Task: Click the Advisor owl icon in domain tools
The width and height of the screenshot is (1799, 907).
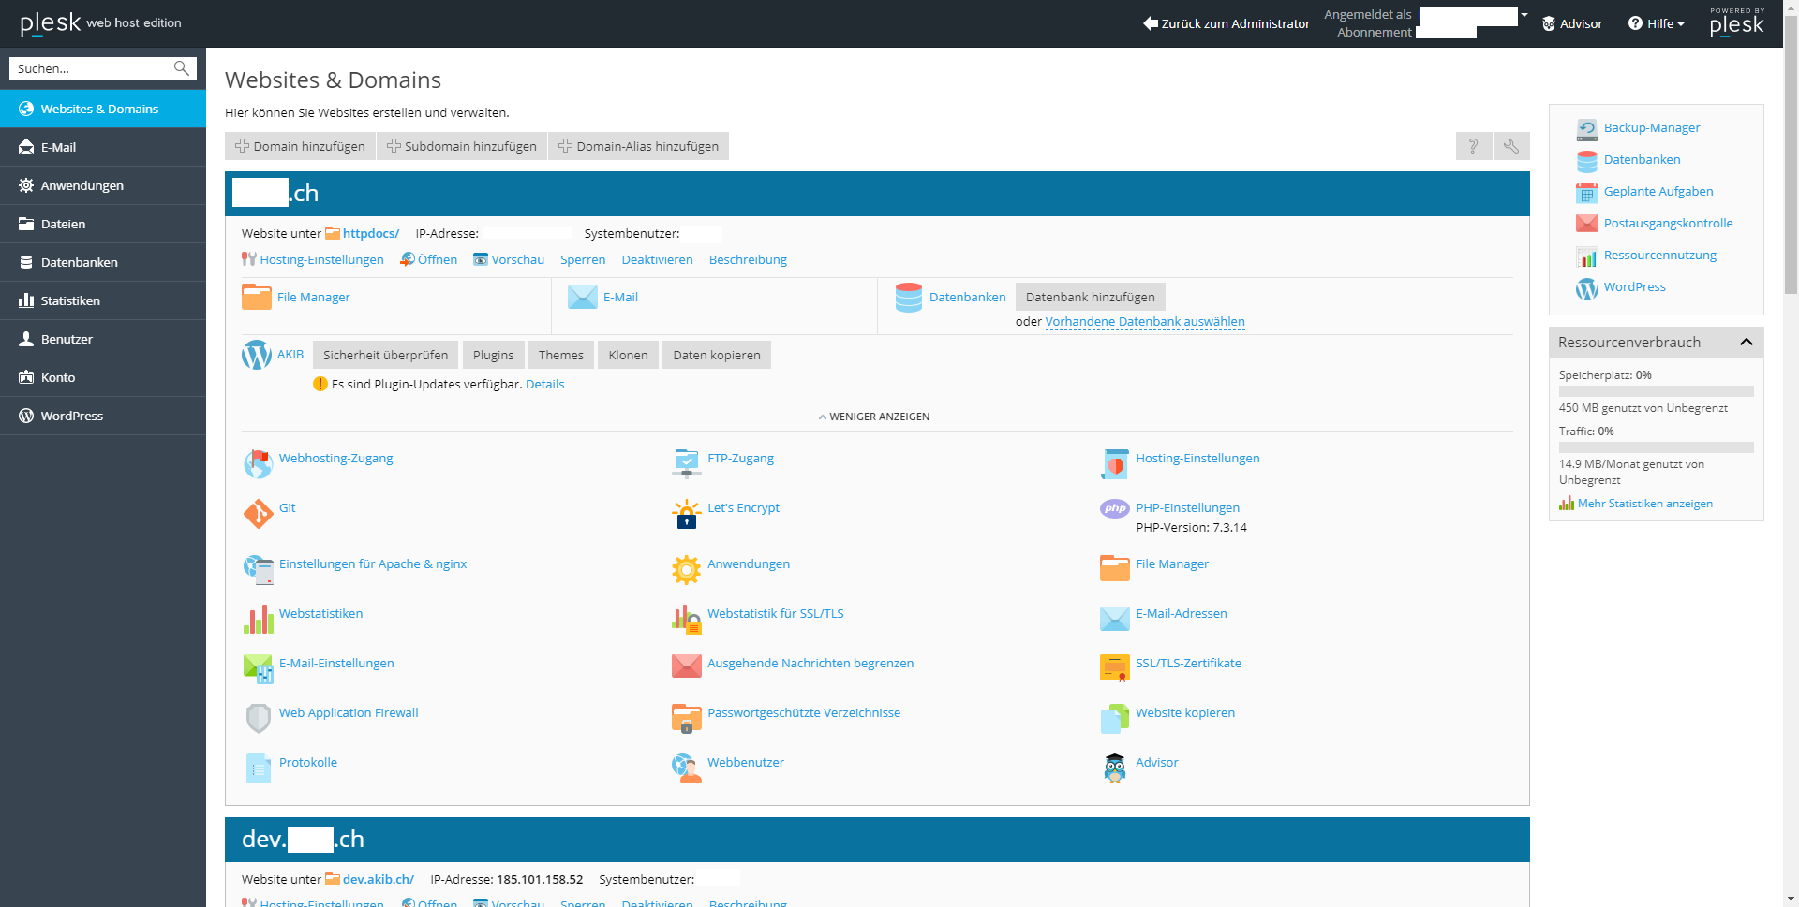Action: (1115, 768)
